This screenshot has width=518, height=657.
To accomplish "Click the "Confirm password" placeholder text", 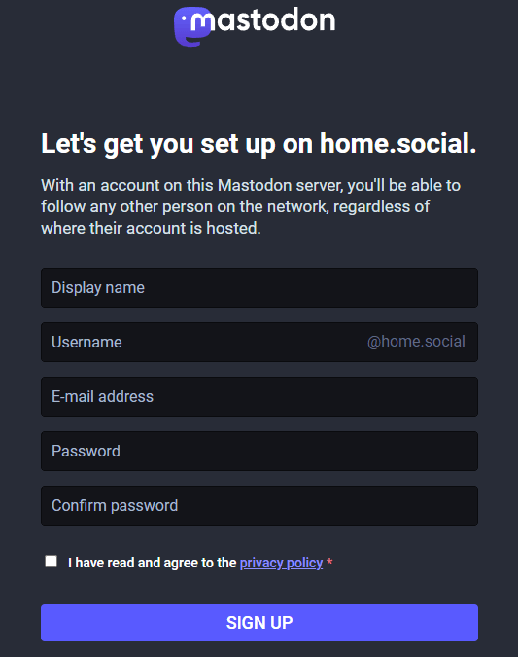I will 115,506.
